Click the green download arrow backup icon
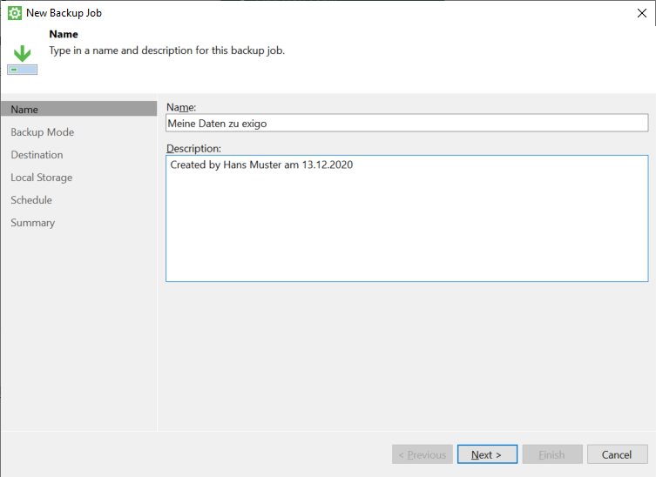This screenshot has width=656, height=477. pos(22,60)
